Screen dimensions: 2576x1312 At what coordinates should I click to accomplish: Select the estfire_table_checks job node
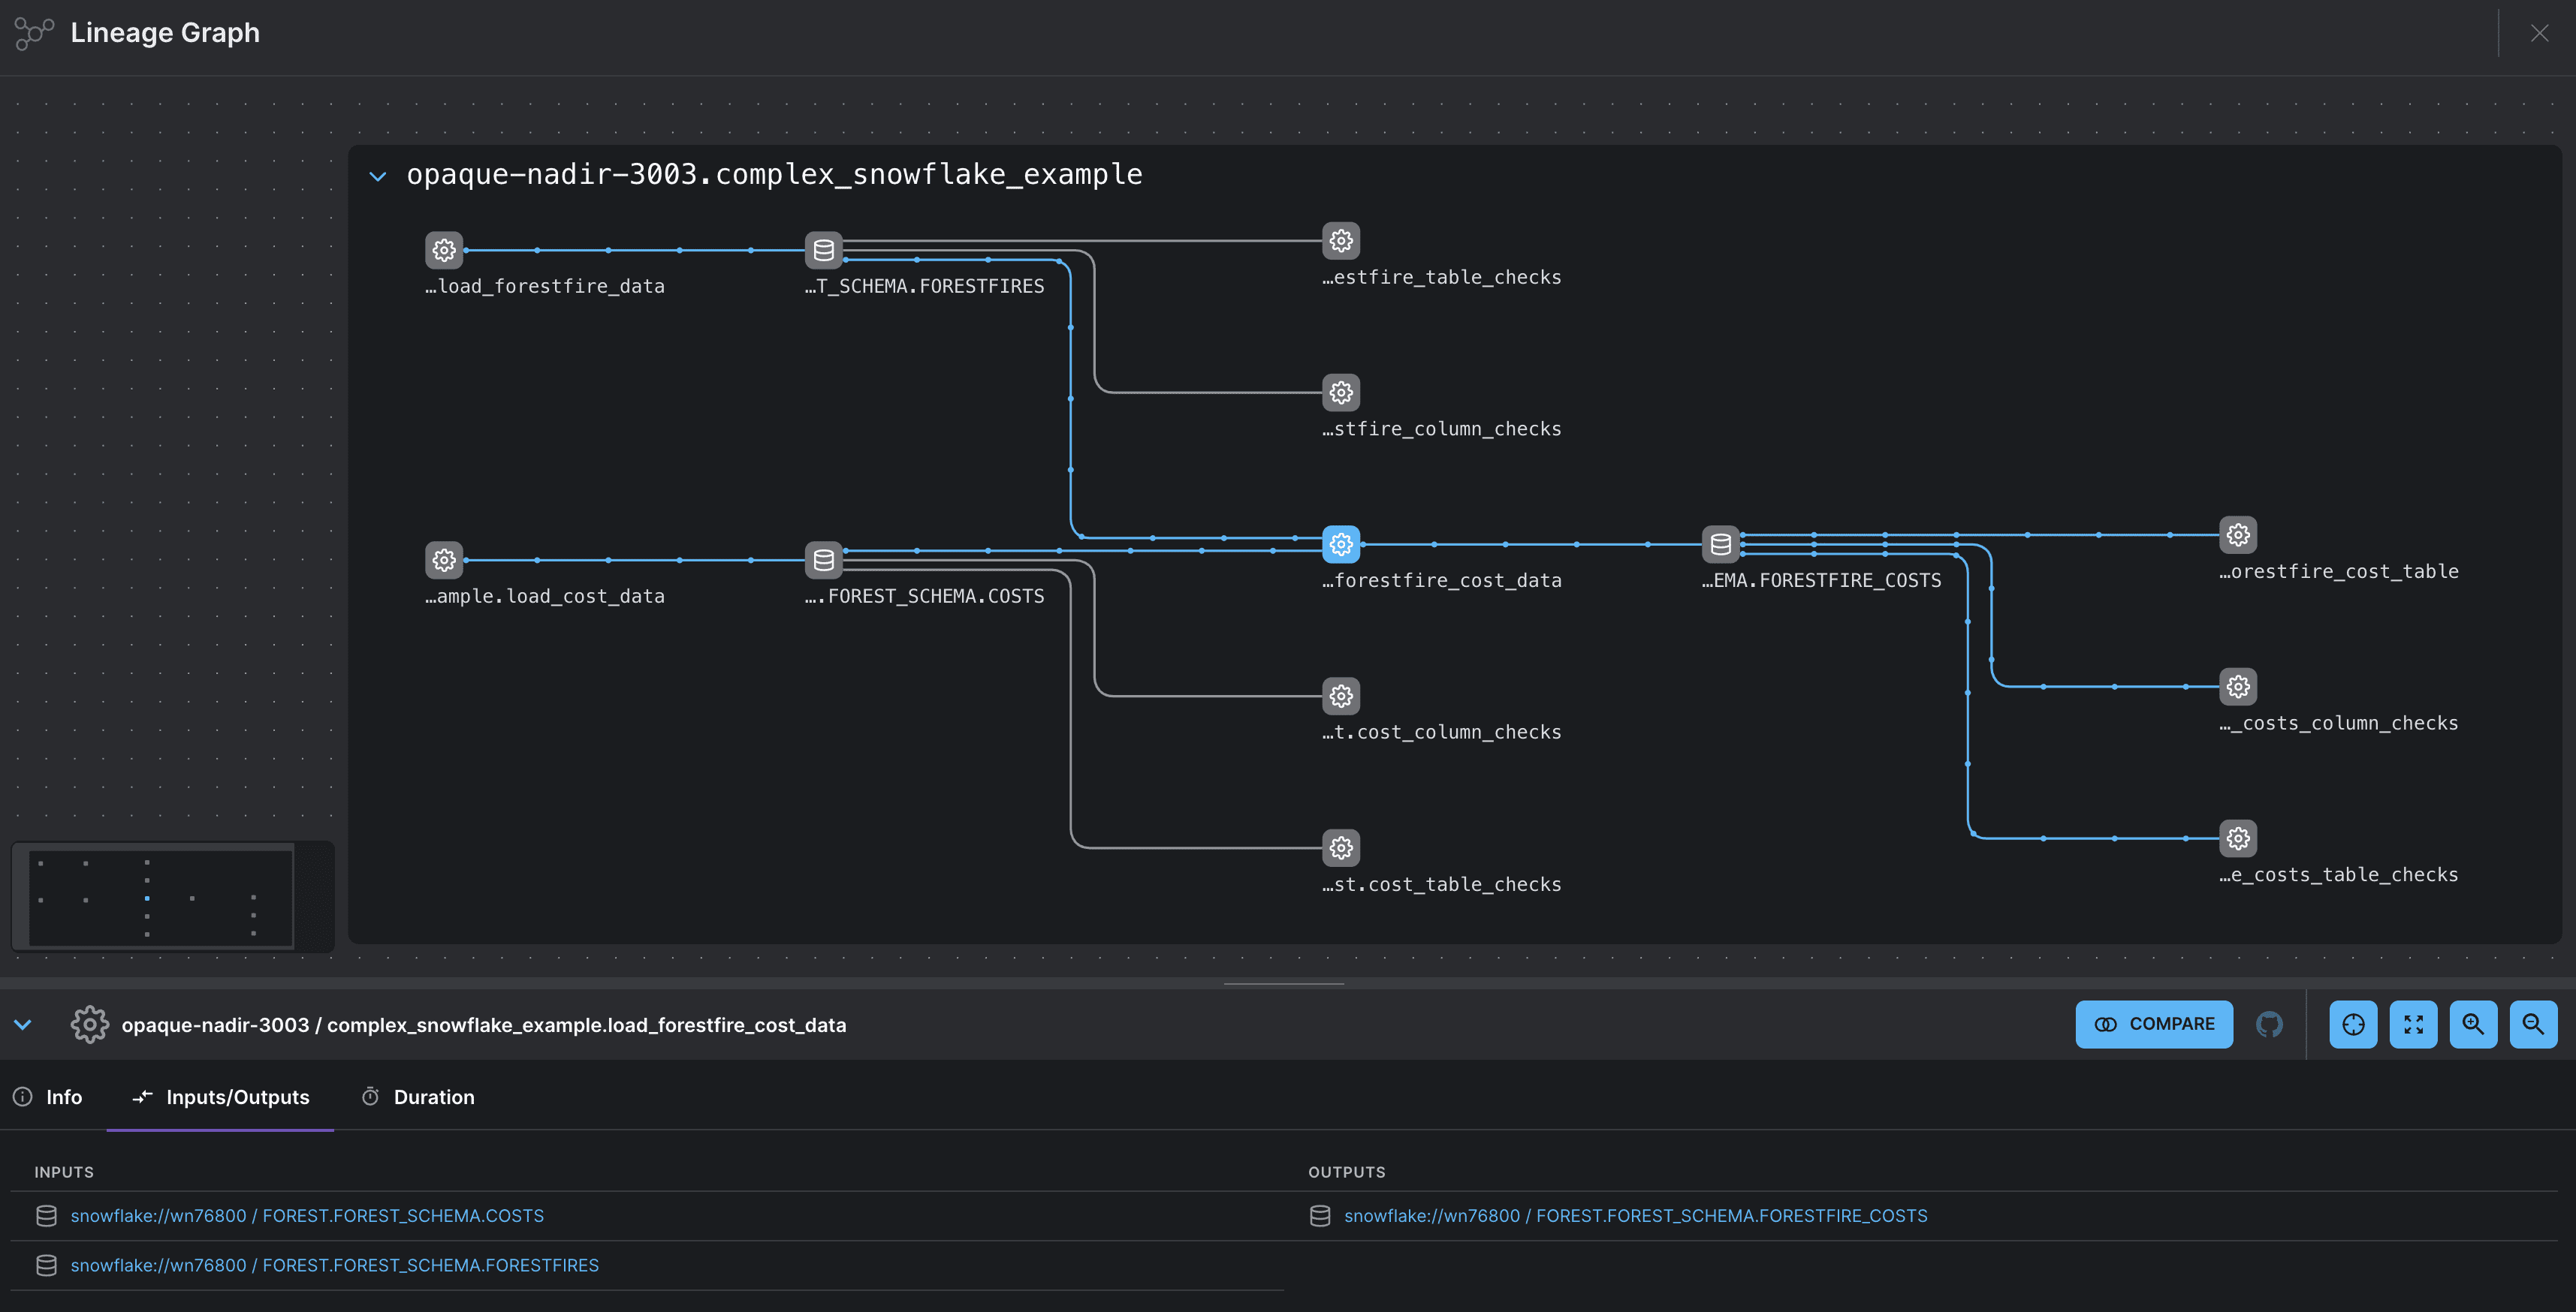pyautogui.click(x=1341, y=241)
